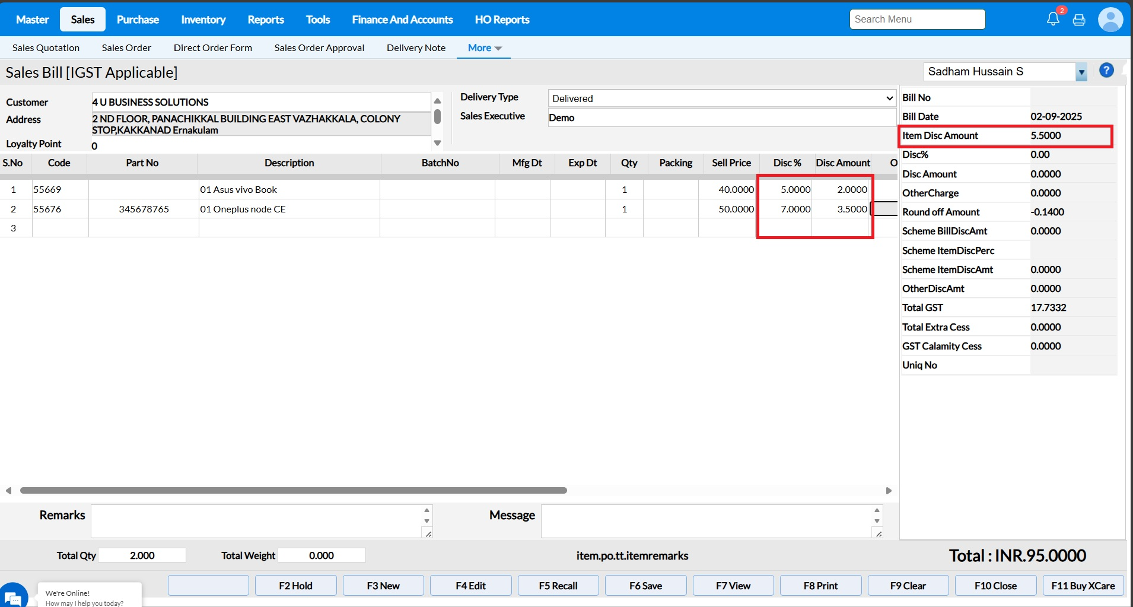This screenshot has height=607, width=1133.
Task: Switch to the Sales Order tab
Action: click(126, 48)
